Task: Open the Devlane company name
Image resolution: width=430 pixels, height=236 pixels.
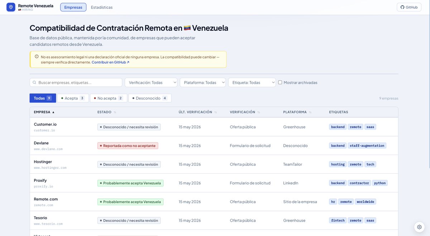Action: point(41,143)
